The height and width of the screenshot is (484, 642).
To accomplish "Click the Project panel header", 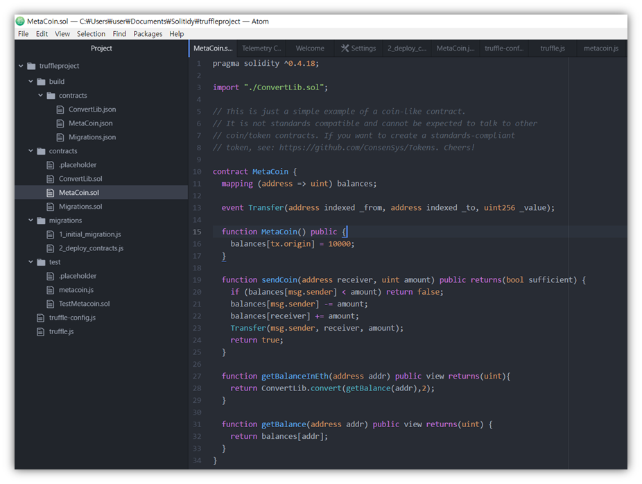I will (x=101, y=49).
